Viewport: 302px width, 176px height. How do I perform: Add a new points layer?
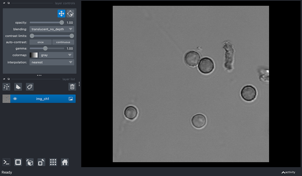coord(6,87)
